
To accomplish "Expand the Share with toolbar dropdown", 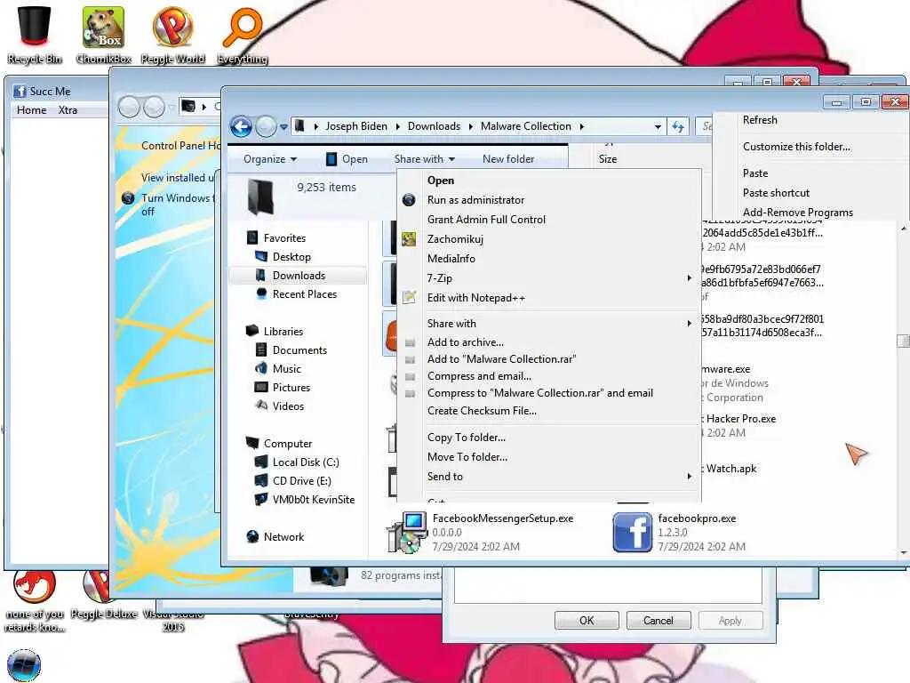I will tap(424, 159).
